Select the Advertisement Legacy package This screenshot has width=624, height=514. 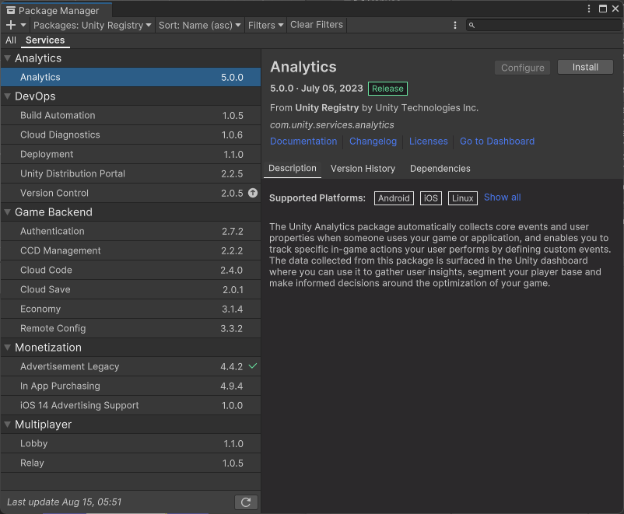point(131,366)
